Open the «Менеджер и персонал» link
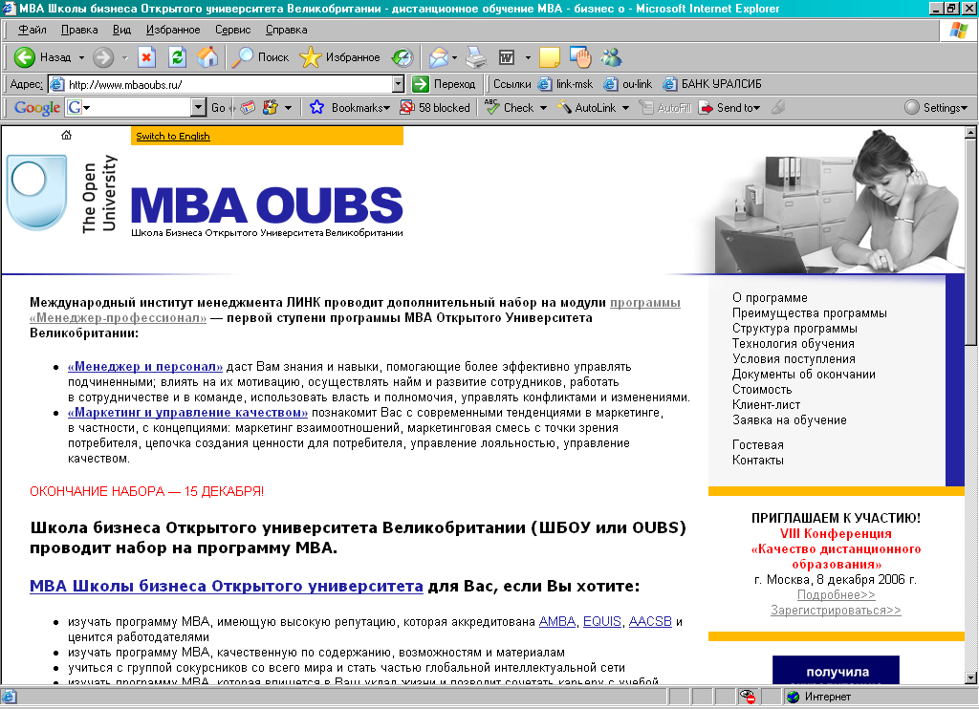The image size is (979, 709). tap(145, 366)
